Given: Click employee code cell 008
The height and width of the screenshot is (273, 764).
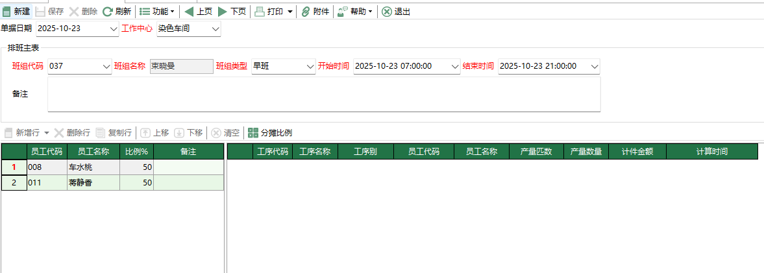Looking at the screenshot, I should click(x=47, y=167).
